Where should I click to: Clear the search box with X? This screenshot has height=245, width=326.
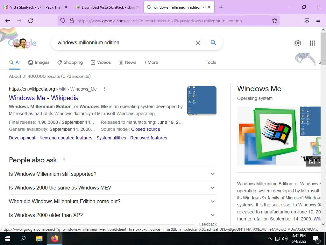point(198,43)
